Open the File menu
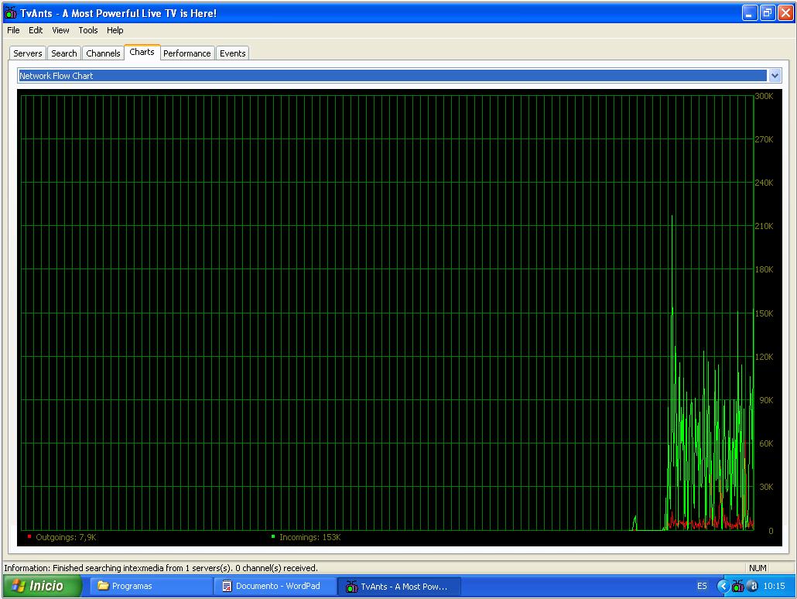Viewport: 797px width, 599px height. 13,30
